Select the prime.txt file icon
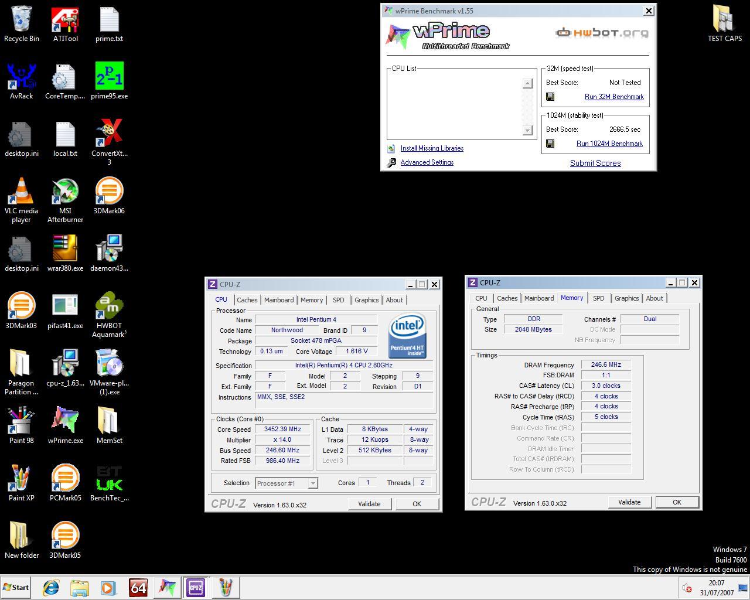750x600 pixels. click(109, 25)
